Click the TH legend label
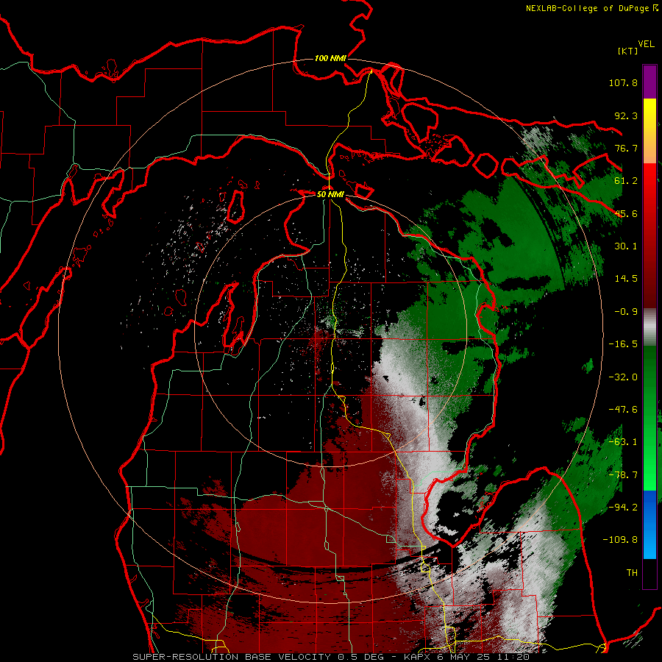Image resolution: width=662 pixels, height=662 pixels. [632, 573]
